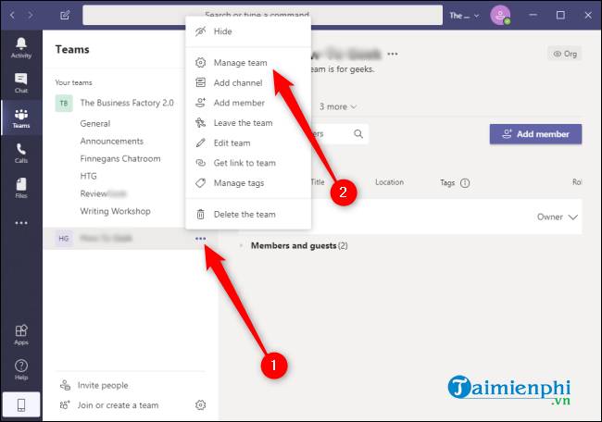Click the Tags info icon

click(465, 183)
